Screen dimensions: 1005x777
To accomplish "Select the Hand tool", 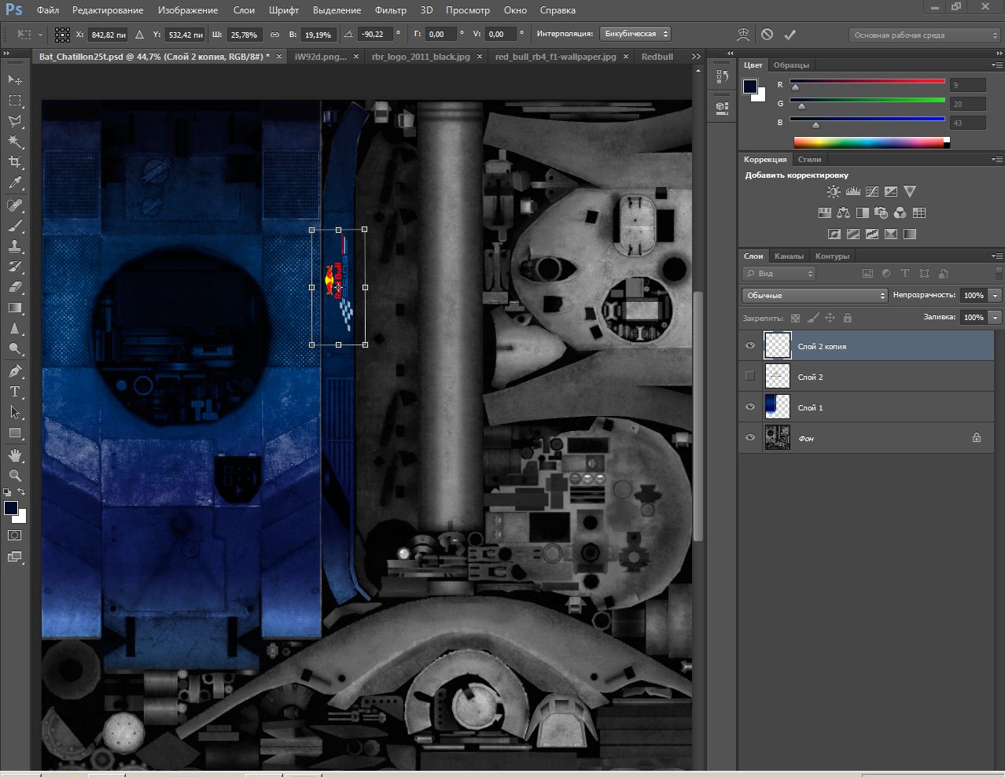I will click(x=15, y=455).
